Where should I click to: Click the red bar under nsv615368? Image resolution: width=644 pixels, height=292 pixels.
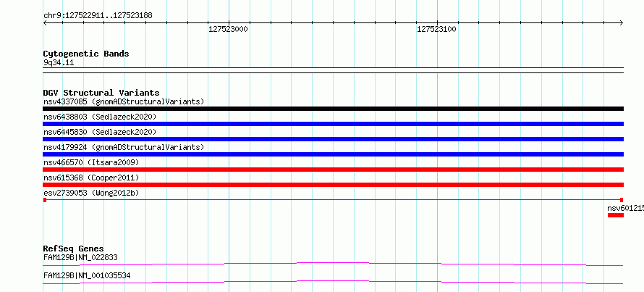point(333,185)
